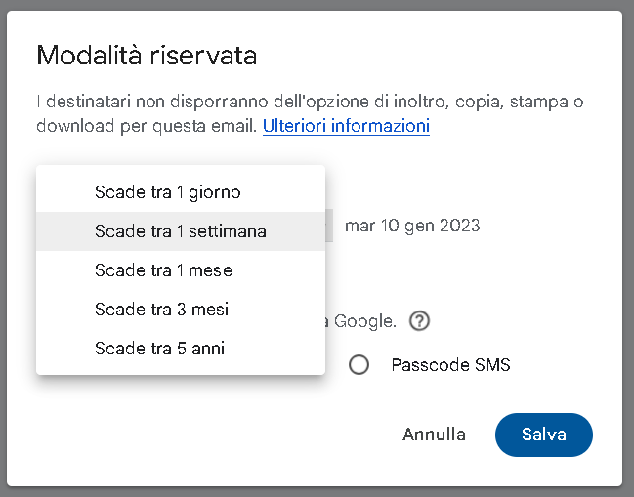Click the help question mark icon

coord(420,321)
